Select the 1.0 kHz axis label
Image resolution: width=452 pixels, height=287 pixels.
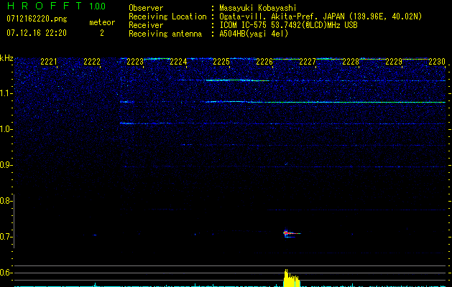point(6,129)
